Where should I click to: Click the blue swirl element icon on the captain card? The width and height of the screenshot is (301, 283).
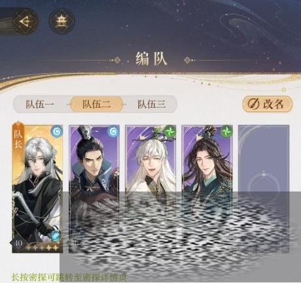(x=58, y=131)
